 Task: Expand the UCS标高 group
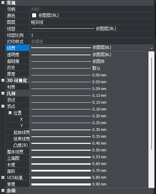(3, 178)
